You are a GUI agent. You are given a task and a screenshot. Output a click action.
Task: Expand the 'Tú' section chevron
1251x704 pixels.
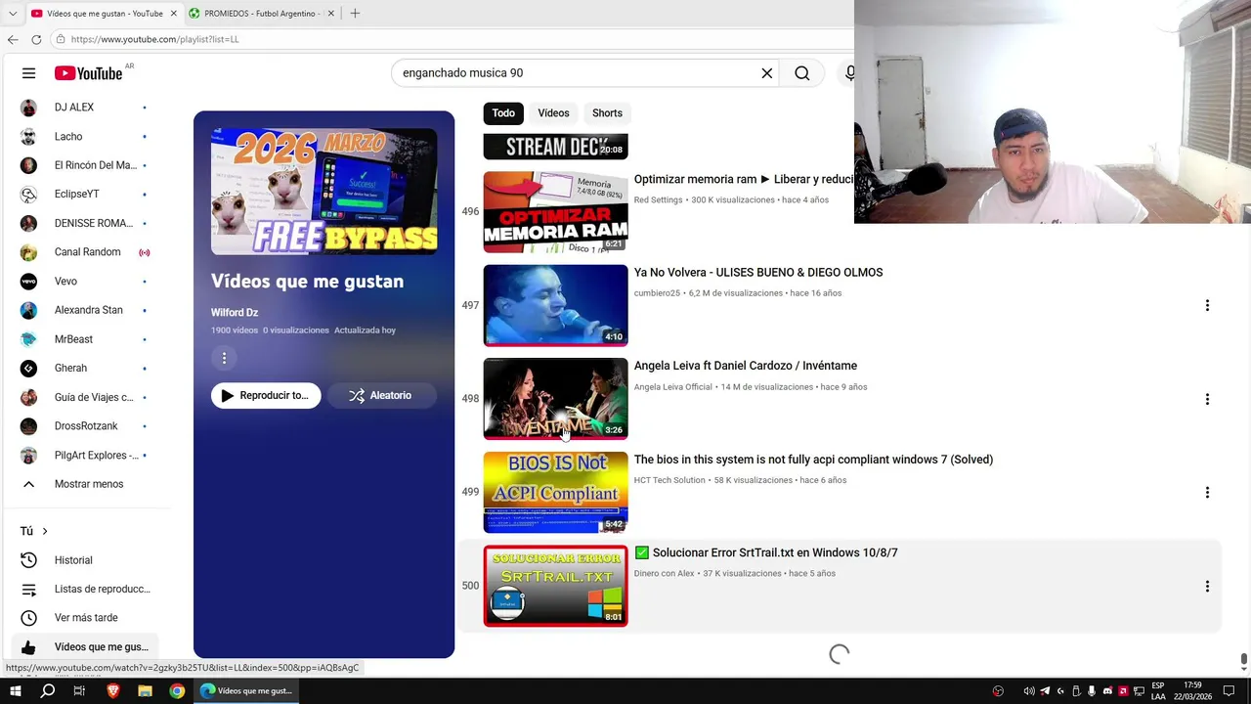click(44, 531)
